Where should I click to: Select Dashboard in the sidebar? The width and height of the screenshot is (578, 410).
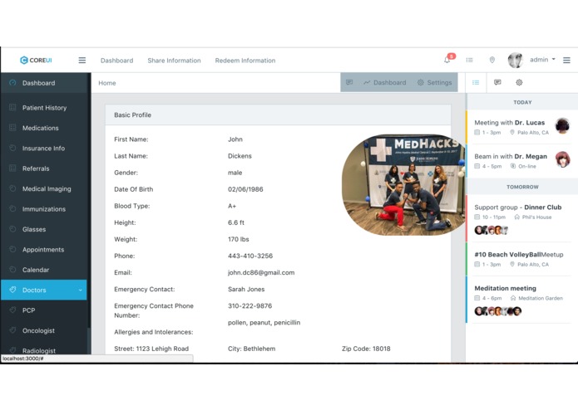[44, 83]
